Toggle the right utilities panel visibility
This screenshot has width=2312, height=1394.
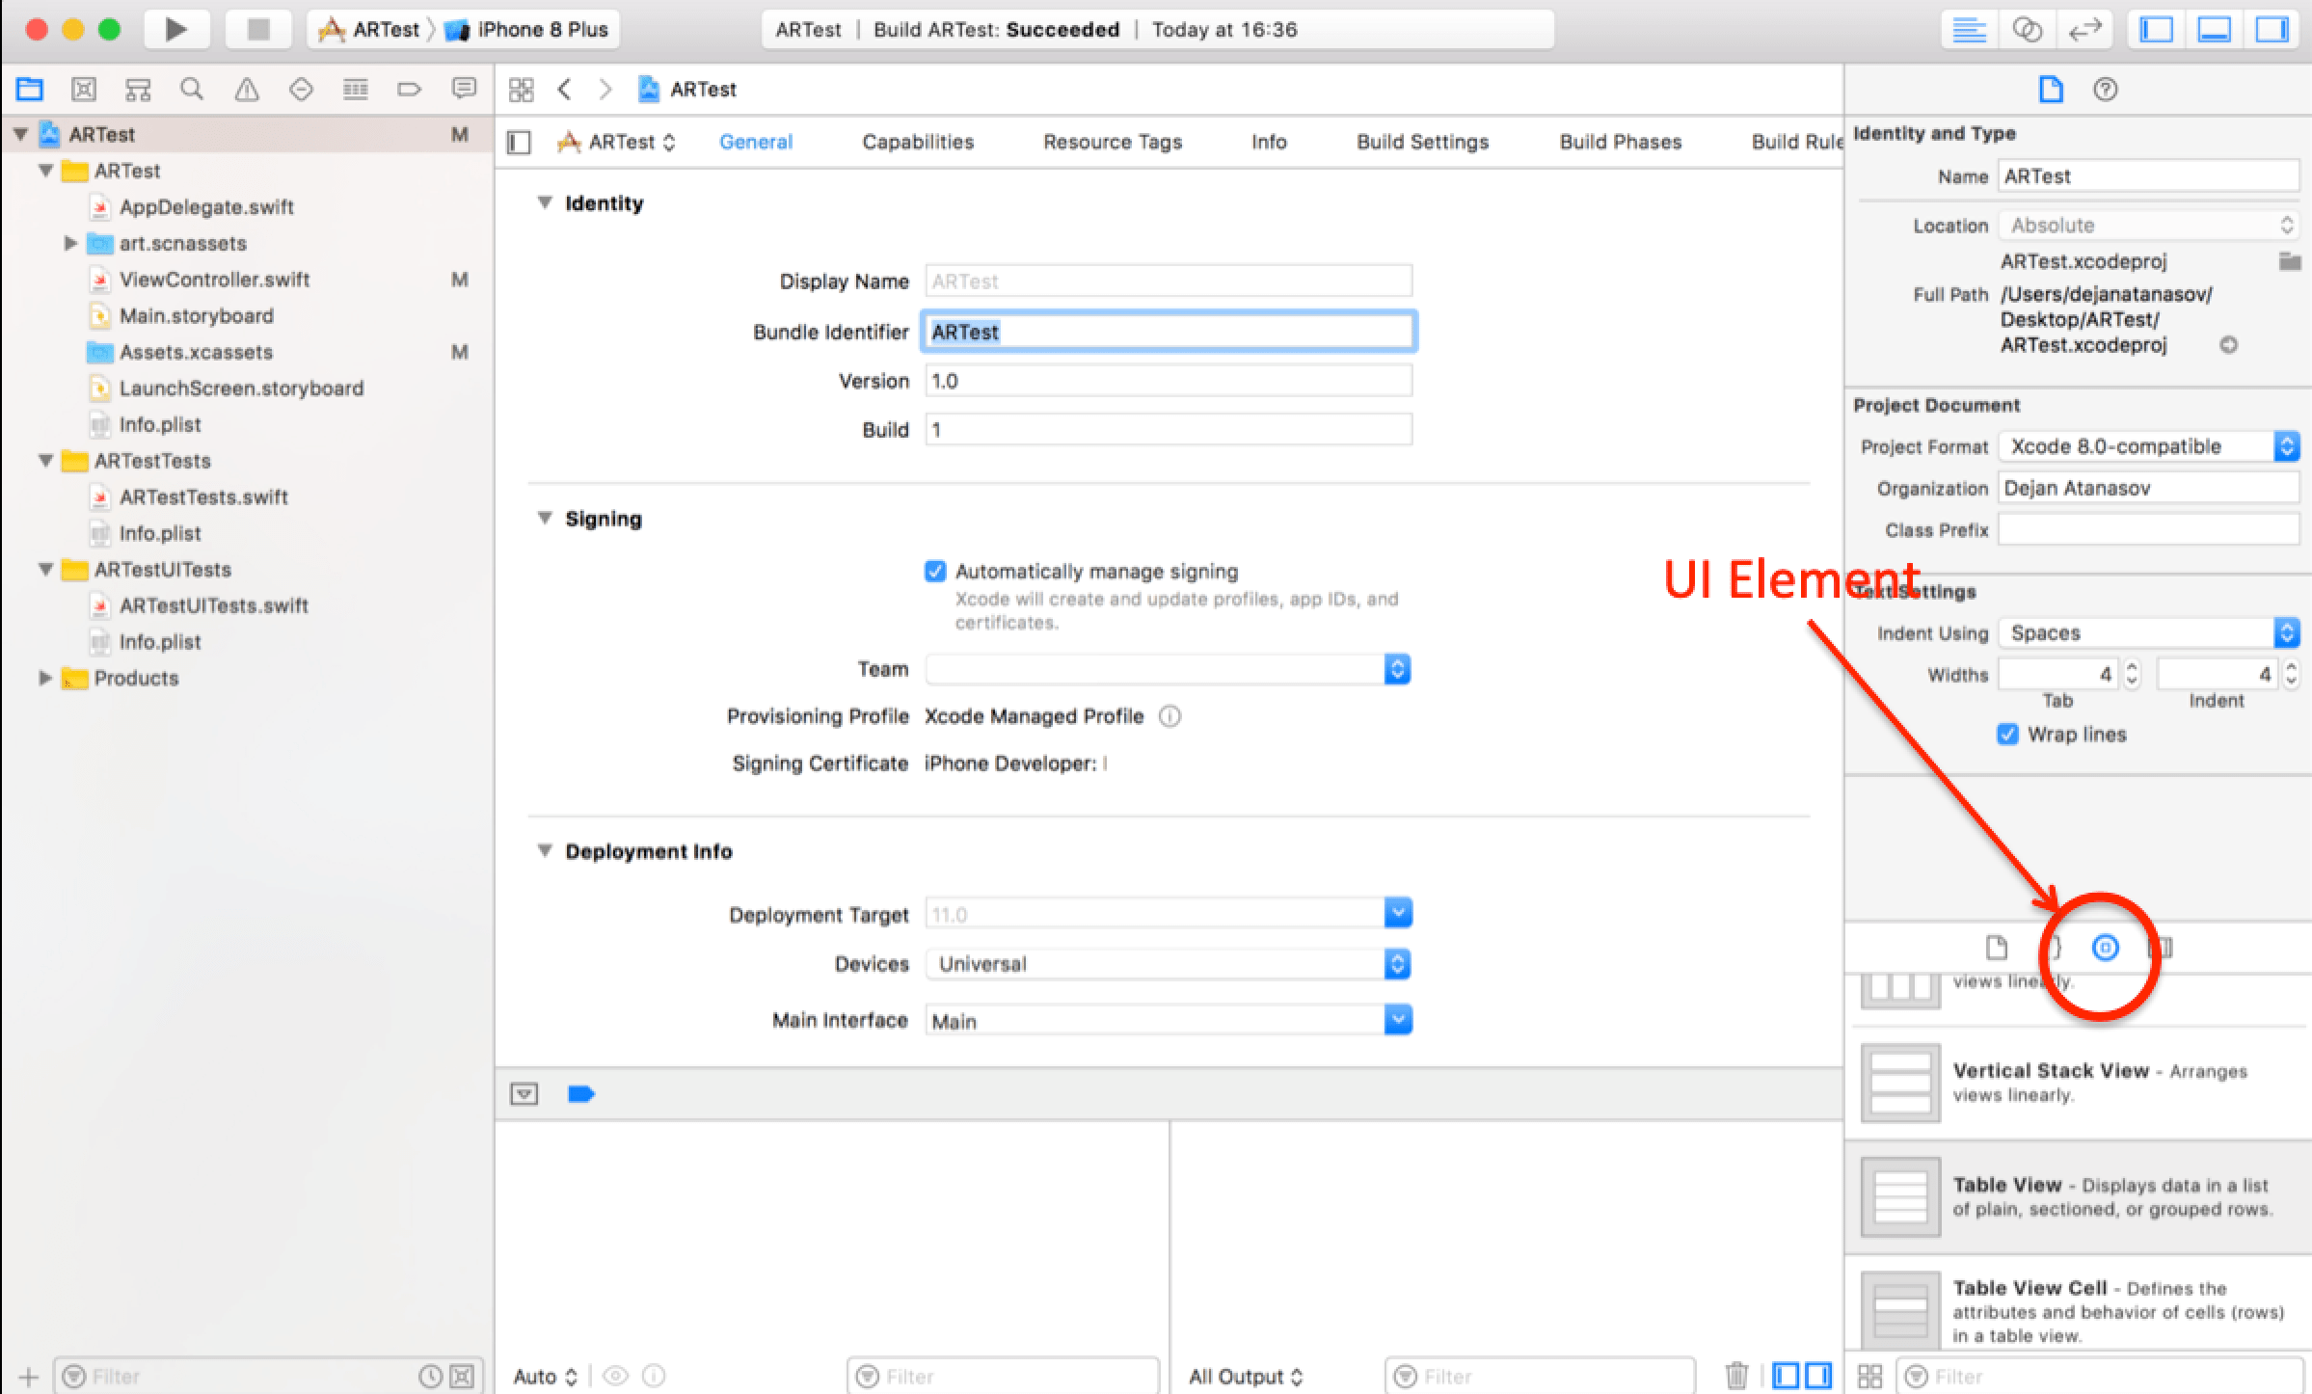pyautogui.click(x=2272, y=29)
